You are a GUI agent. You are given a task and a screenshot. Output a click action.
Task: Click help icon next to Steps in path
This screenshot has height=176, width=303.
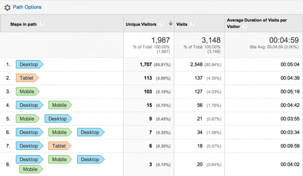click(42, 24)
